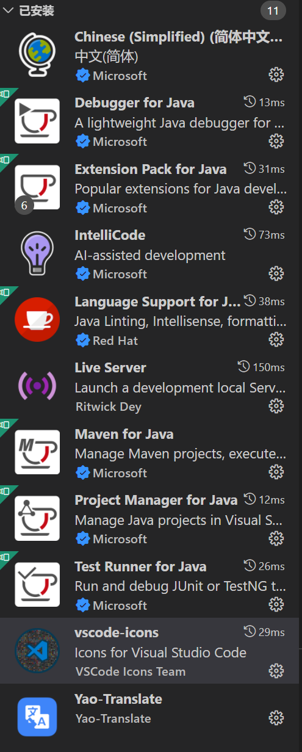The width and height of the screenshot is (302, 752).
Task: Click 'A lightweight Java debugger for' description
Action: point(180,123)
